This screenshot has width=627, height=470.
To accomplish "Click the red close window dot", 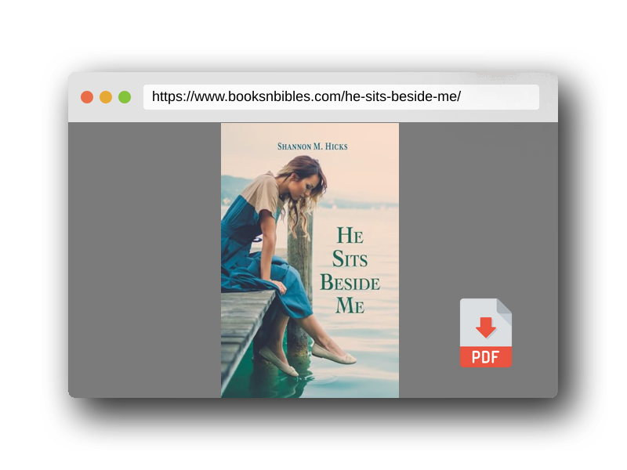I will pyautogui.click(x=87, y=97).
